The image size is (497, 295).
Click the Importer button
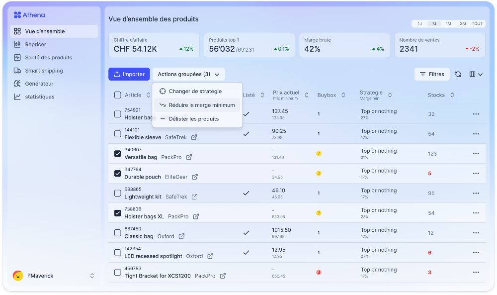[129, 74]
